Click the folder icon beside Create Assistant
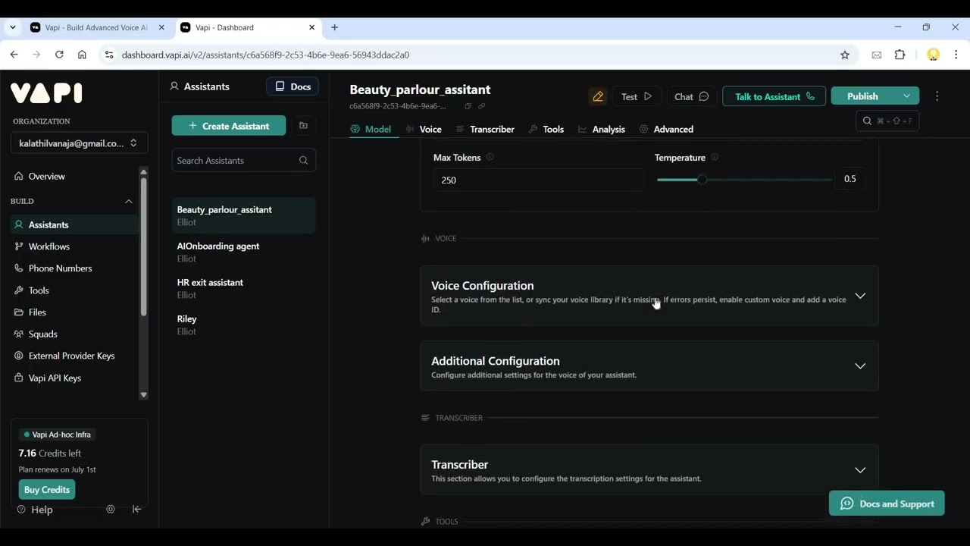This screenshot has width=970, height=546. 303,126
